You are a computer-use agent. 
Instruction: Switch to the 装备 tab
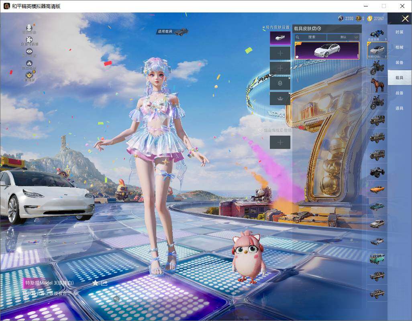[400, 63]
